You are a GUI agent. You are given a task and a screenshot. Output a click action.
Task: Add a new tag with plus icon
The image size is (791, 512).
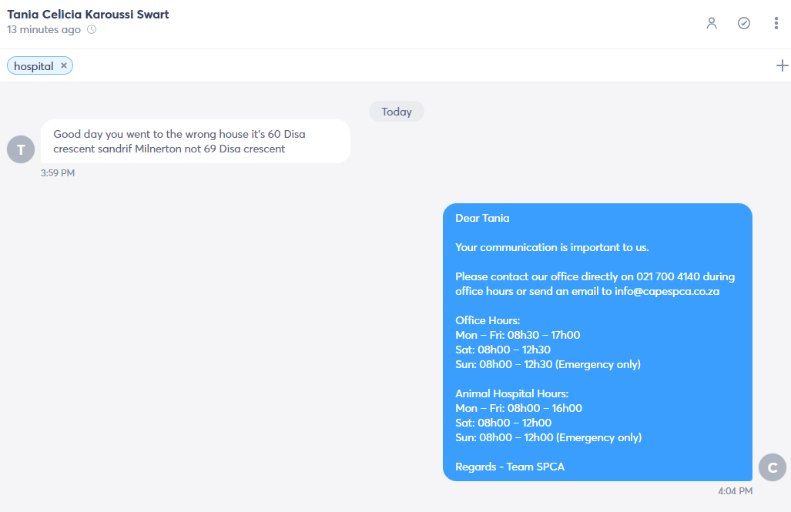point(782,65)
